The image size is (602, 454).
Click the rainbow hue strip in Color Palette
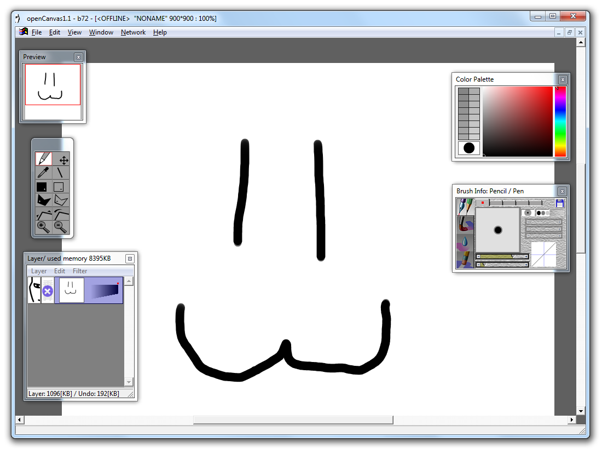click(x=560, y=122)
